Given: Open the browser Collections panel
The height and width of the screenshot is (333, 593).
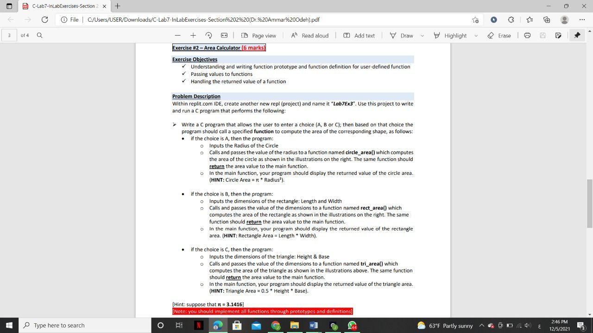Looking at the screenshot, I should pyautogui.click(x=547, y=19).
